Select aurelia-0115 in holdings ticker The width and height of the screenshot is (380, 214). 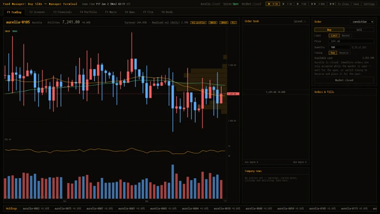click(354, 209)
